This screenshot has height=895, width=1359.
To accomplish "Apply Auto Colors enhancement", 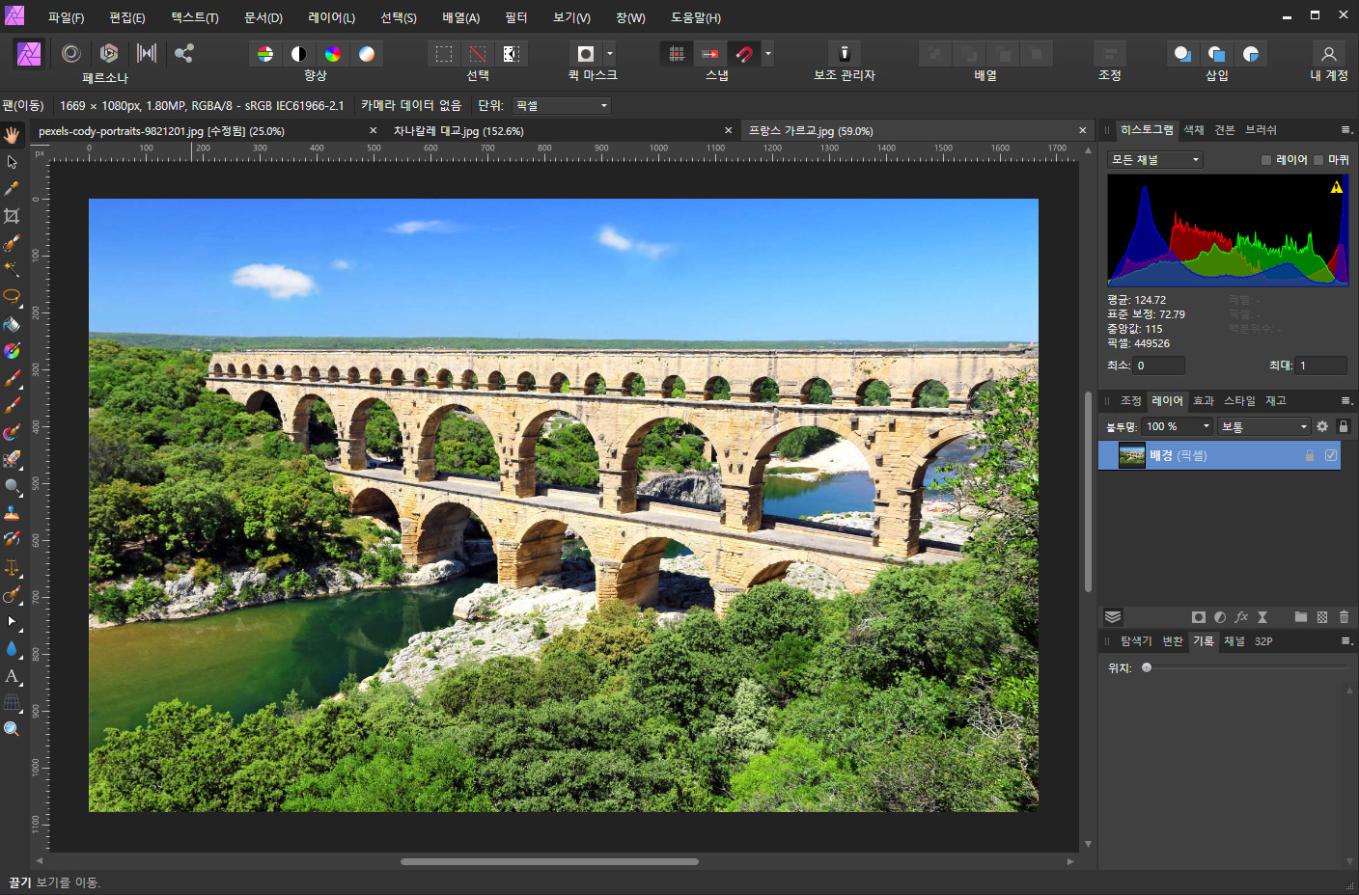I will coord(333,54).
